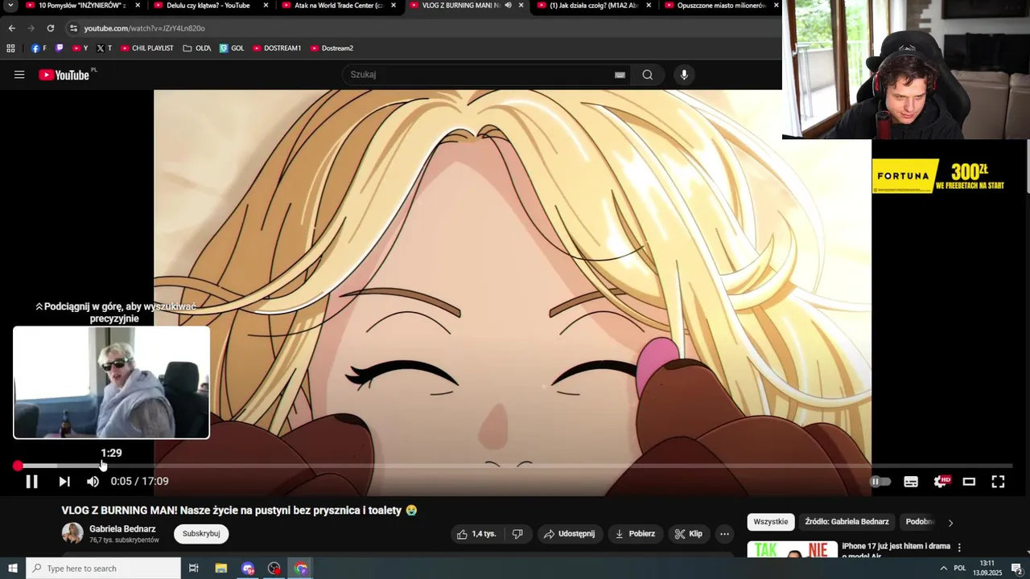
Task: Open the DOSTREAM1 bookmark
Action: (276, 48)
